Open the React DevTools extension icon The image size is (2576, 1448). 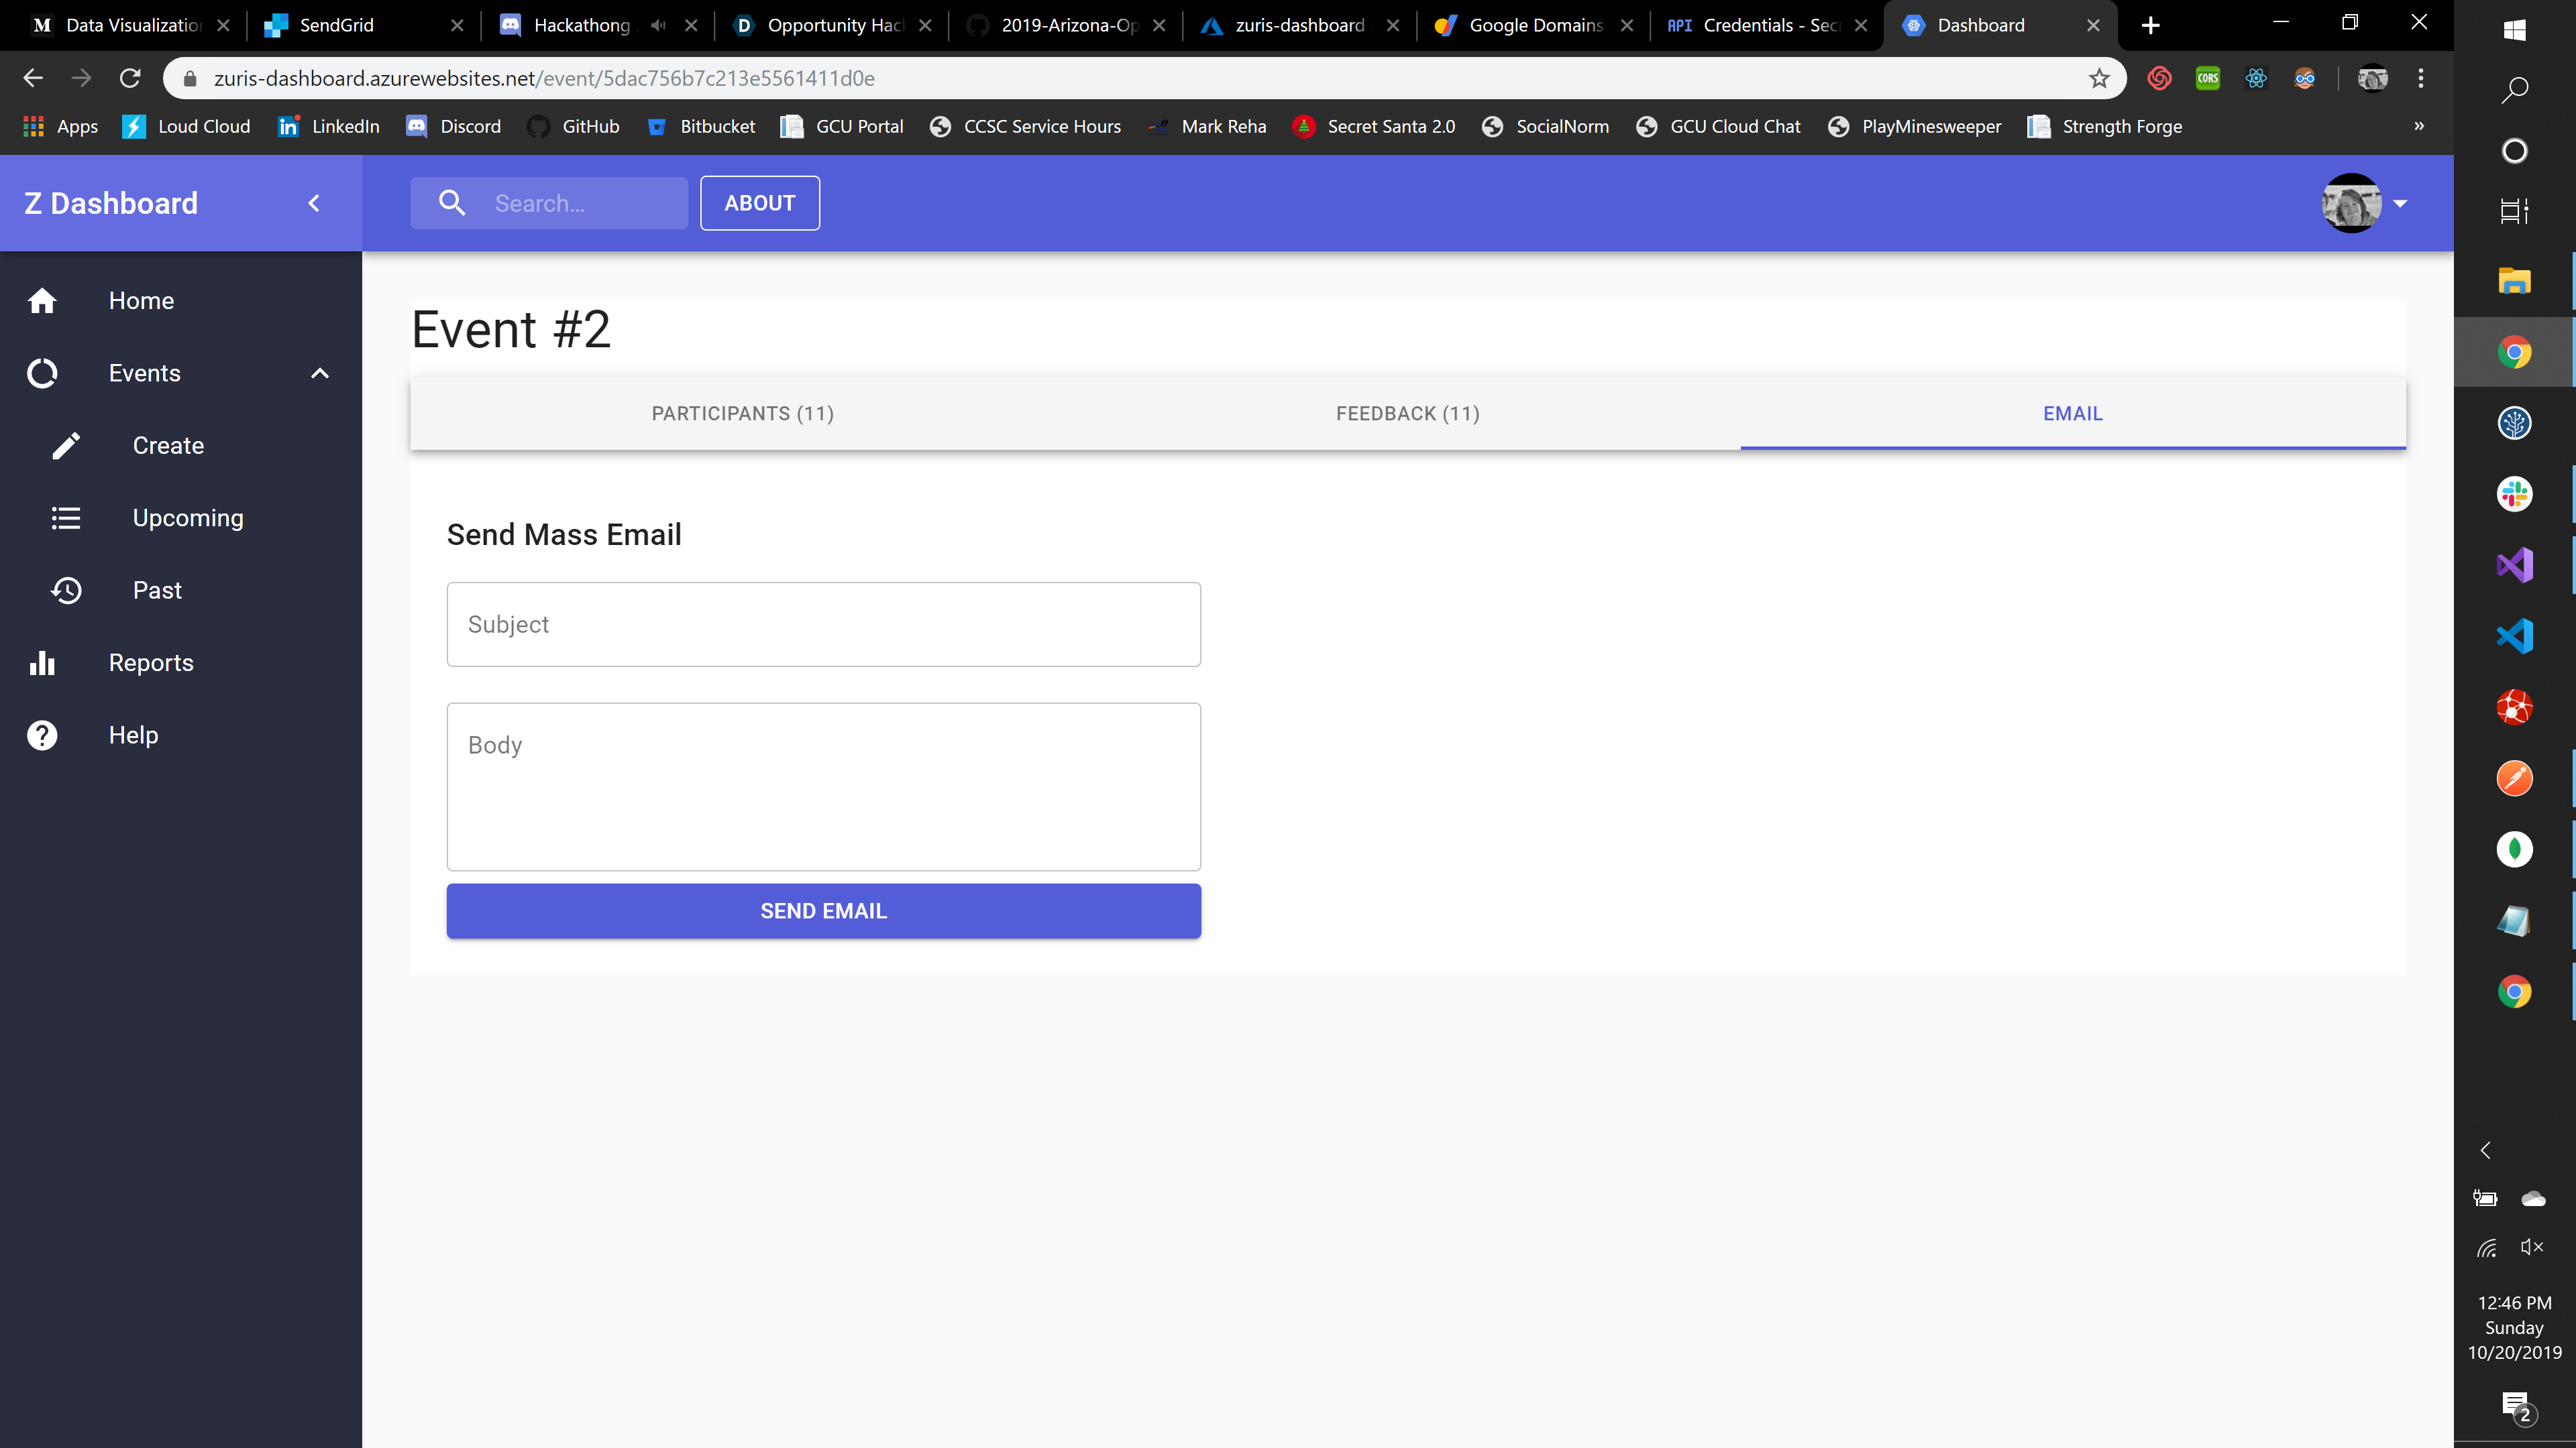(x=2256, y=78)
